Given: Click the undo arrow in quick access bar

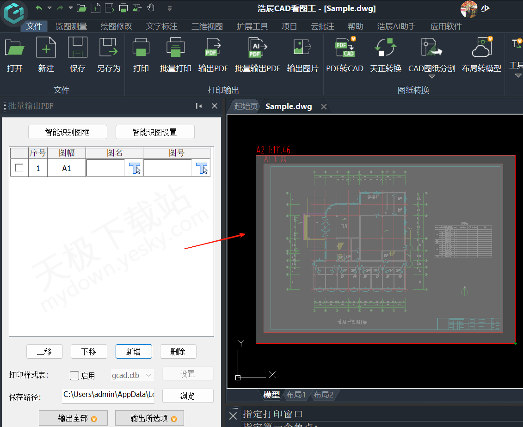Looking at the screenshot, I should [x=39, y=8].
